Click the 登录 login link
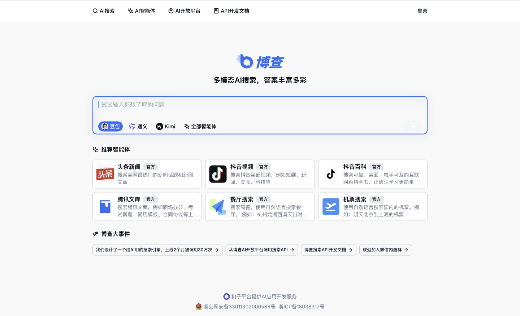 coord(422,11)
